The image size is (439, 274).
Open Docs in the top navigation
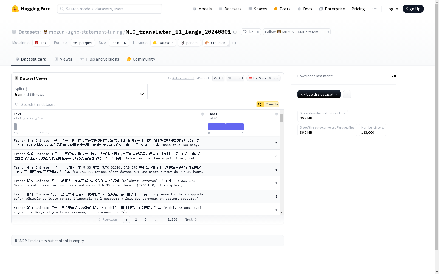pos(305,9)
